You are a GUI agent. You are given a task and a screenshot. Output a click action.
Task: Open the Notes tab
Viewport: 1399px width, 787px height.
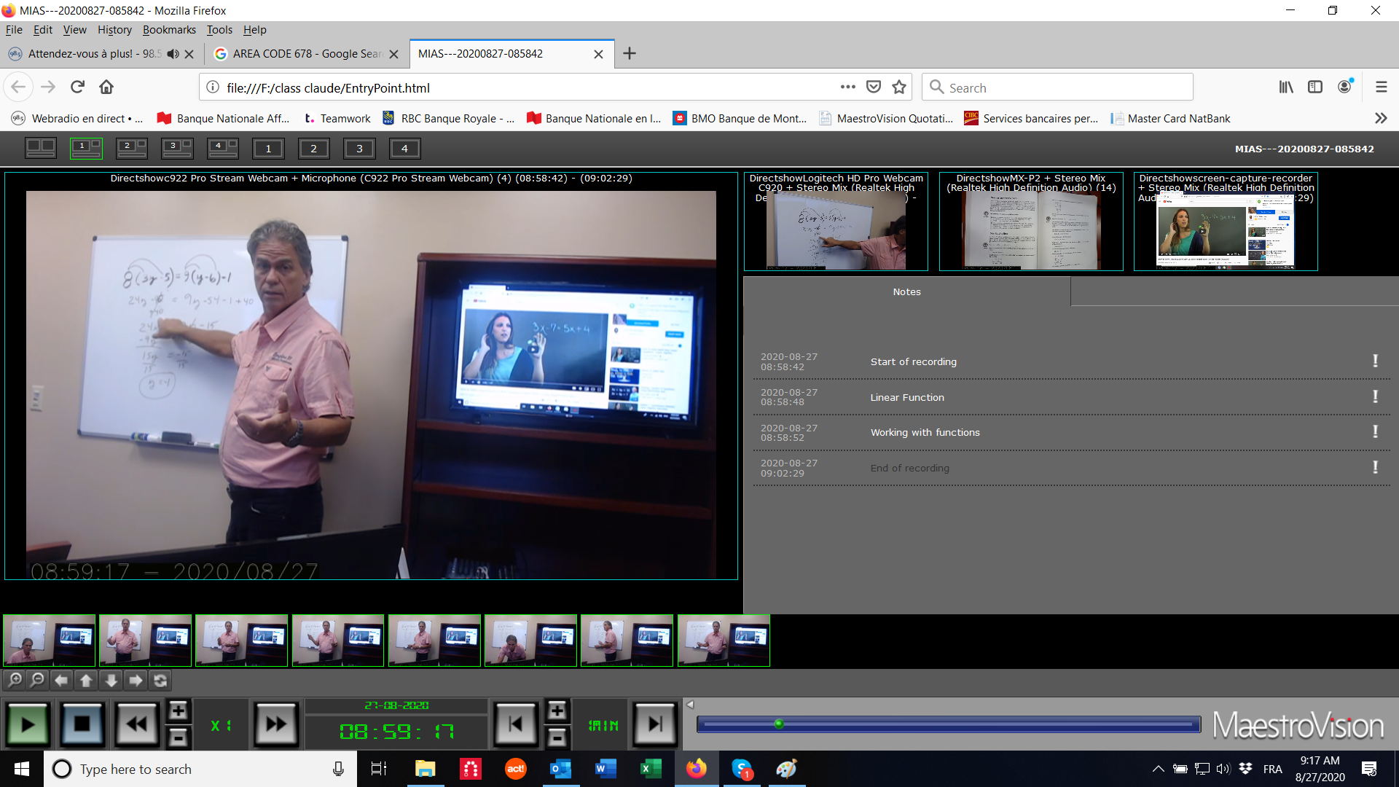pos(907,291)
